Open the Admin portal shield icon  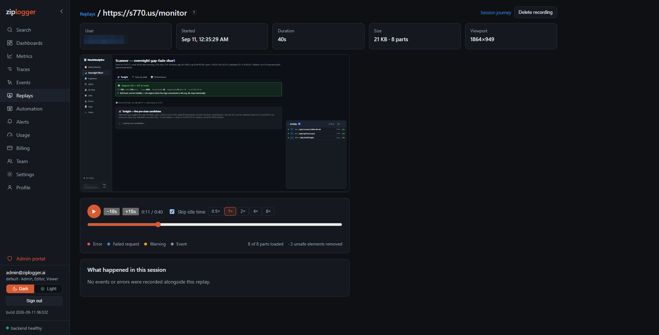pos(10,259)
